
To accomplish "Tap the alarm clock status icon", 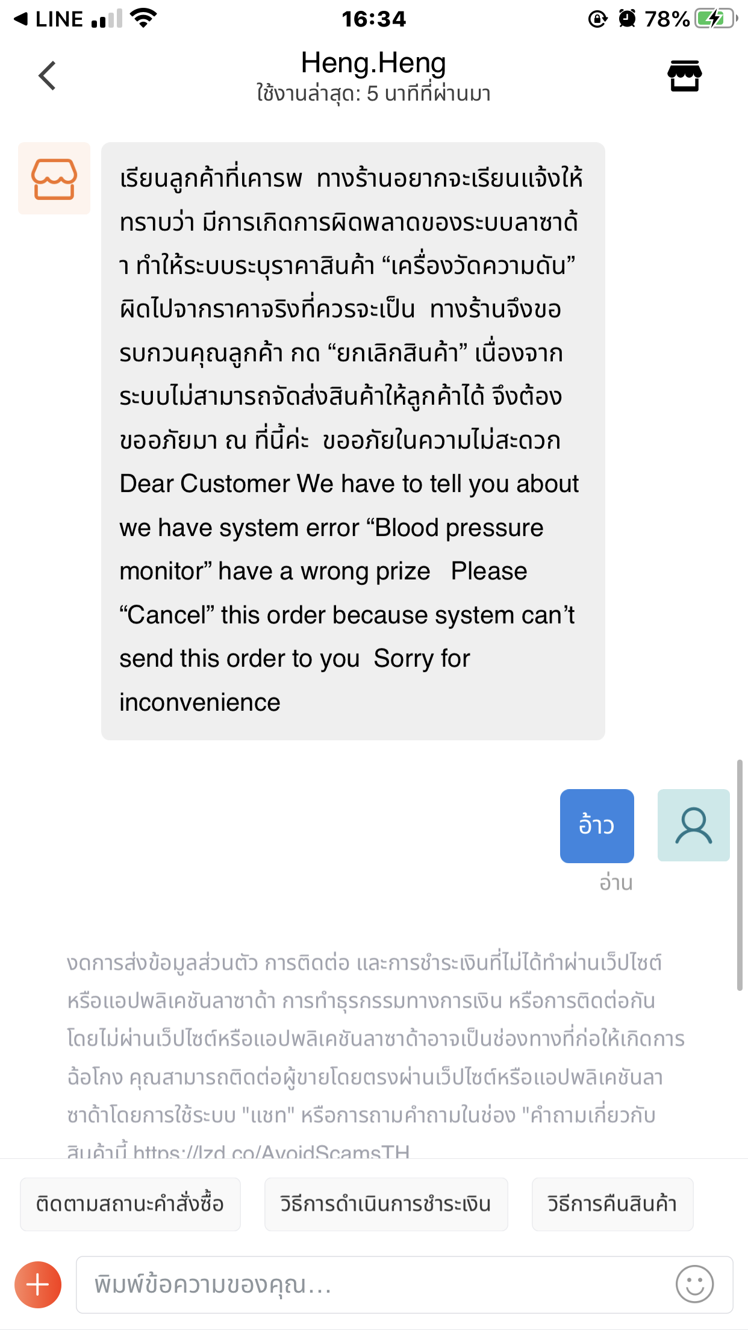I will click(x=627, y=19).
